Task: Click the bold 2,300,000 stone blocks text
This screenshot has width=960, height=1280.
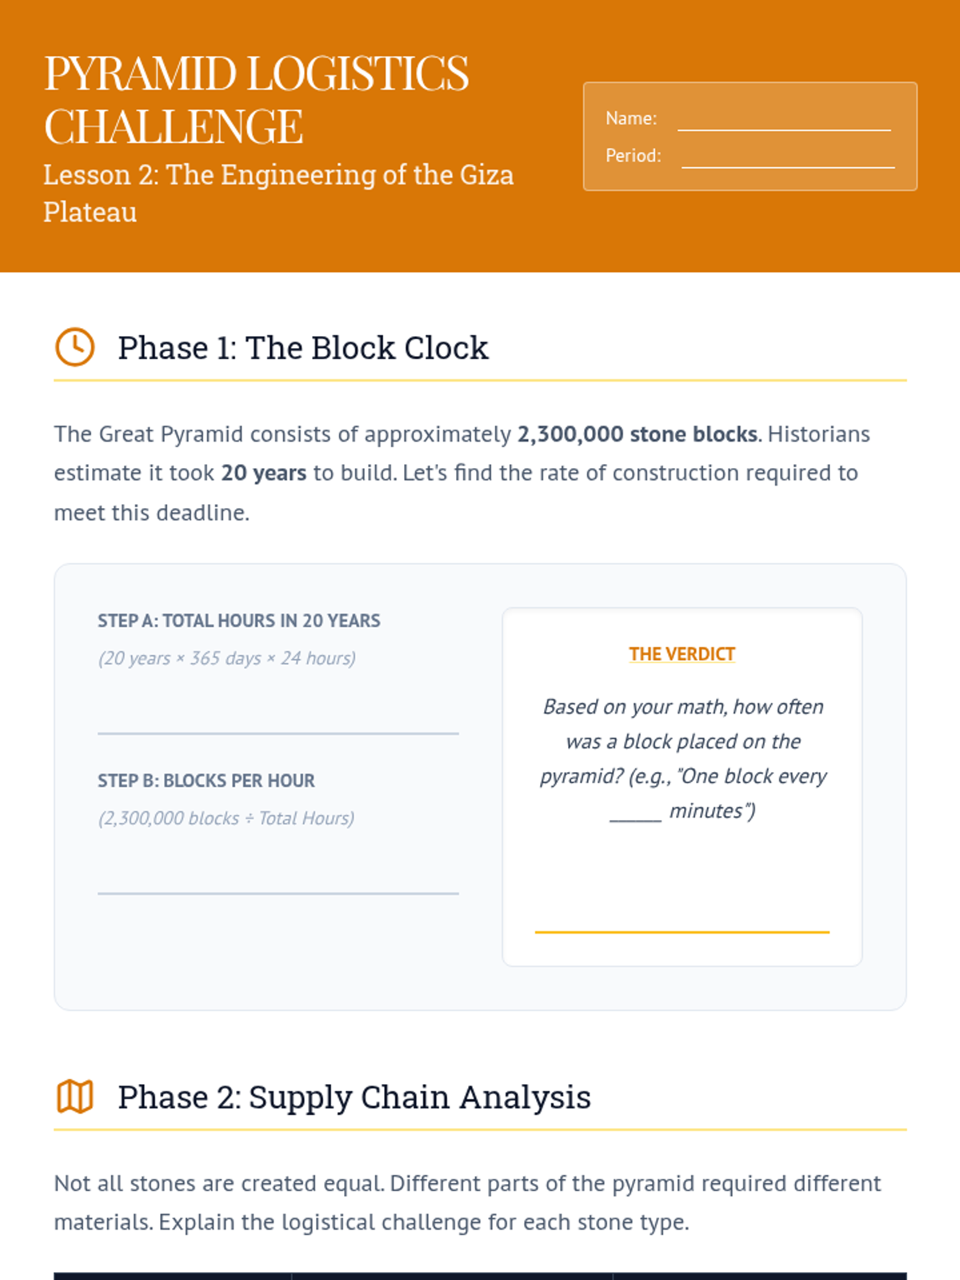Action: 637,434
